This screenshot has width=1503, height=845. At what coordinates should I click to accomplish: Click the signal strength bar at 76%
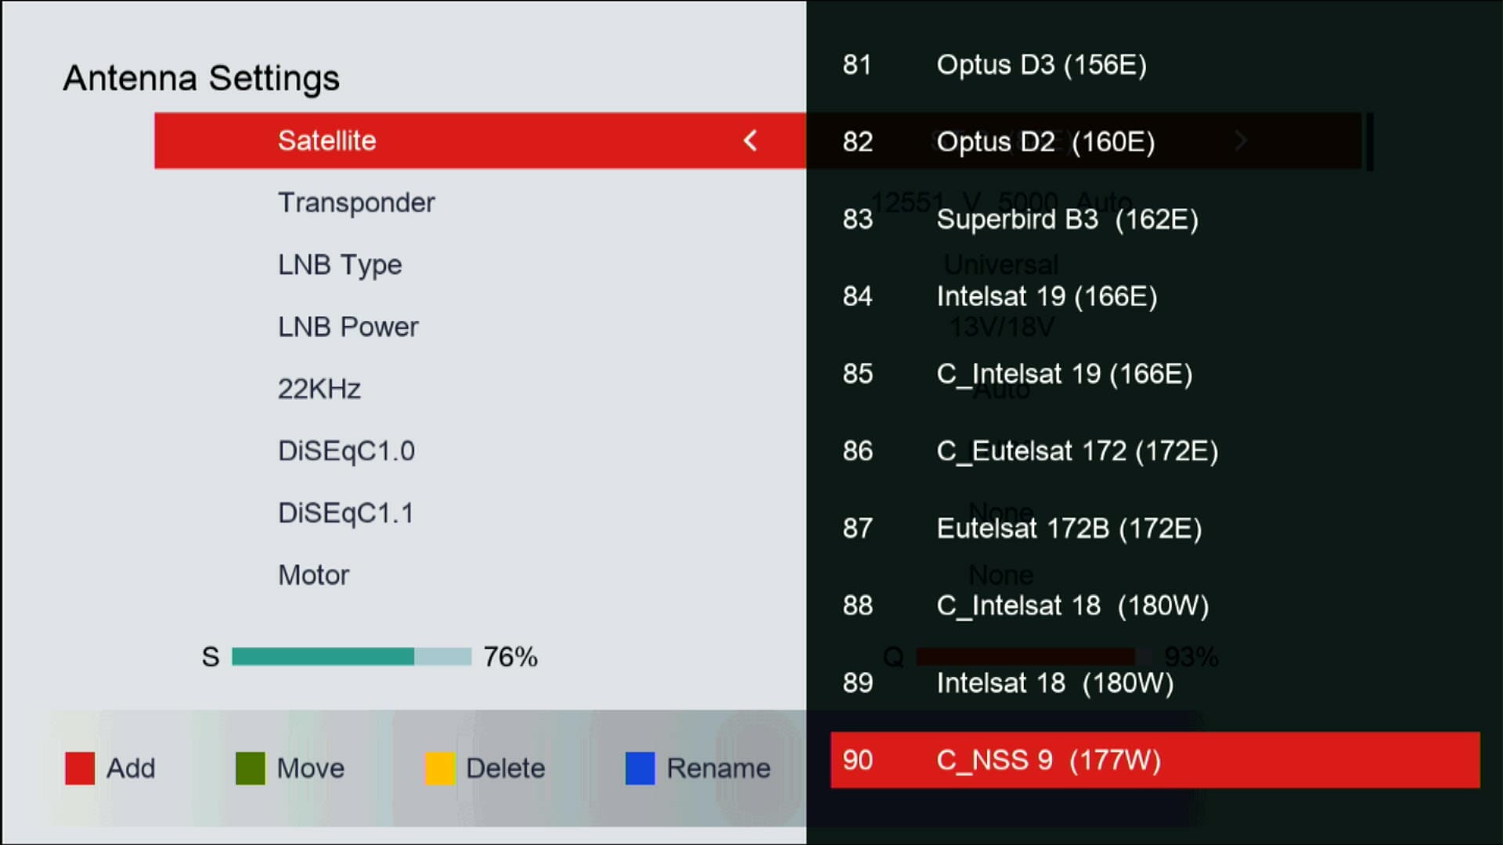tap(351, 656)
